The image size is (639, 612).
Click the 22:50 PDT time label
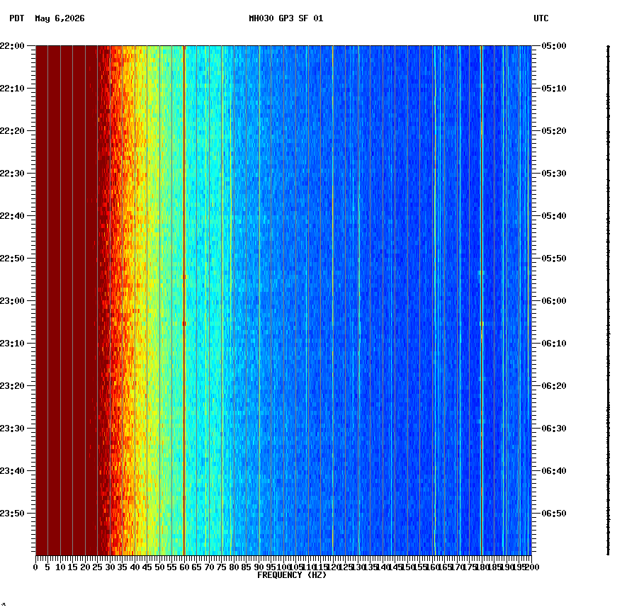12,259
